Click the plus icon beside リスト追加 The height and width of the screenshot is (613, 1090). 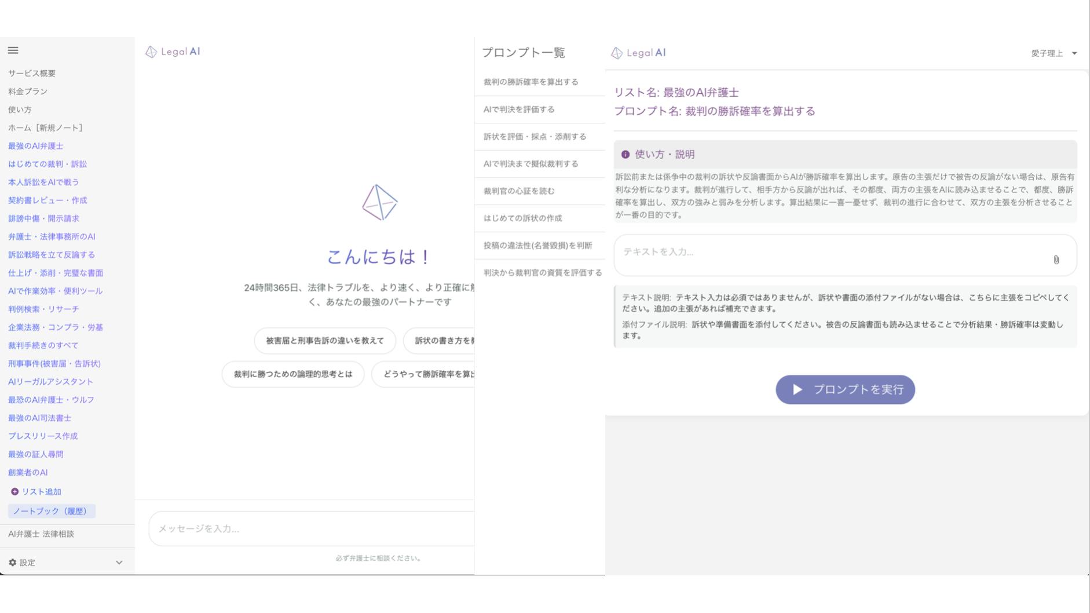[14, 491]
